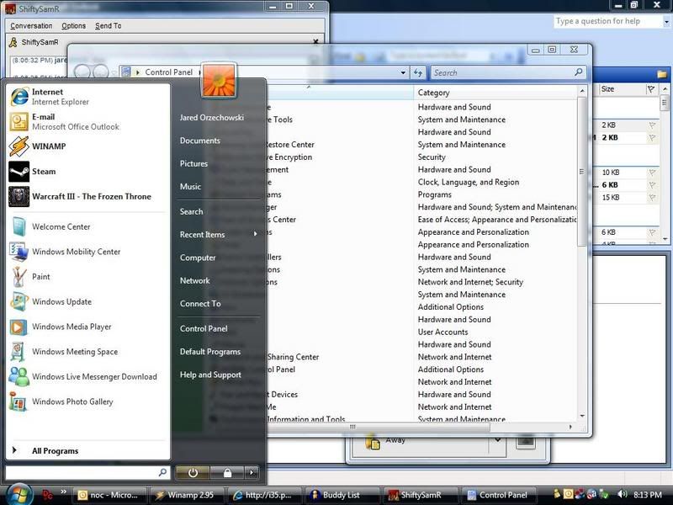673x505 pixels.
Task: Click the Control Panel Search field
Action: [x=509, y=72]
